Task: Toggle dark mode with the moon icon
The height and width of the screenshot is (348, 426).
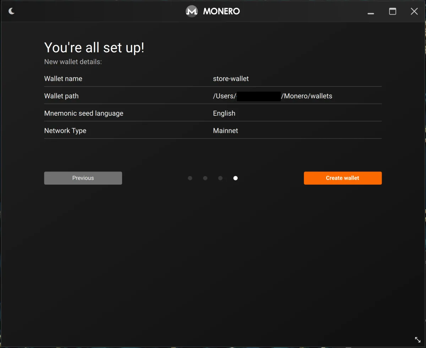Action: point(12,11)
